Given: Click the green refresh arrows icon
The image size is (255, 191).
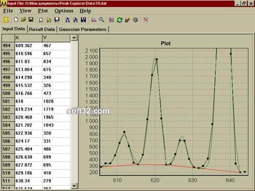Looking at the screenshot, I should (x=120, y=20).
